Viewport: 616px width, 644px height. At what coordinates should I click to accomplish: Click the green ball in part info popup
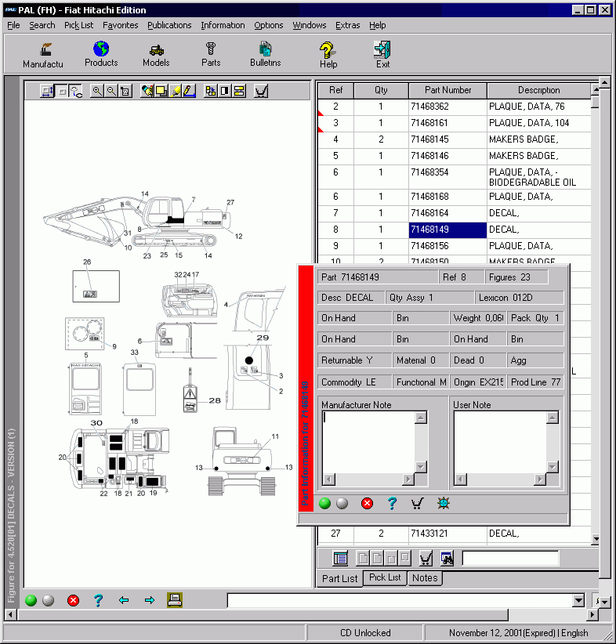[x=324, y=503]
